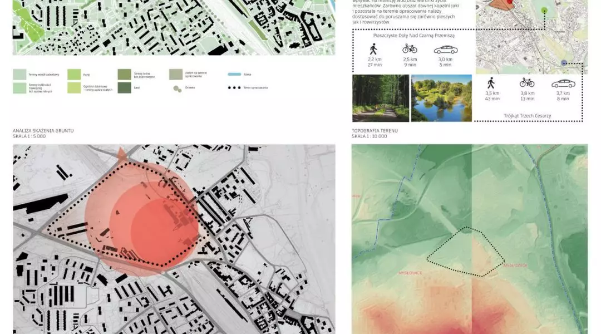Click the 3,0 km 5 min driving distance
The width and height of the screenshot is (601, 334).
445,62
